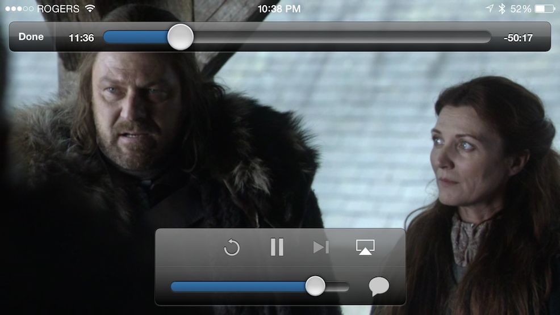Viewport: 560px width, 315px height.
Task: Jump ahead on the unplayed scrubber track
Action: pyautogui.click(x=342, y=37)
